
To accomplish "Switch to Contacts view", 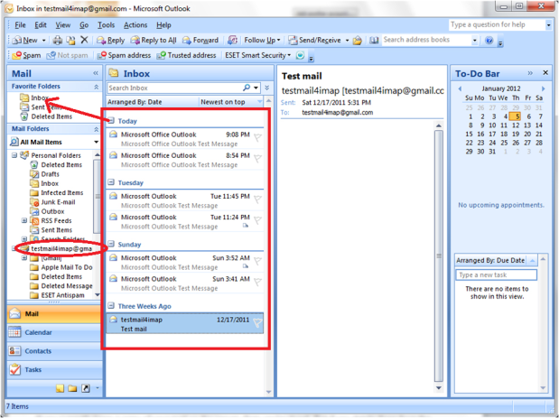I will tap(54, 350).
